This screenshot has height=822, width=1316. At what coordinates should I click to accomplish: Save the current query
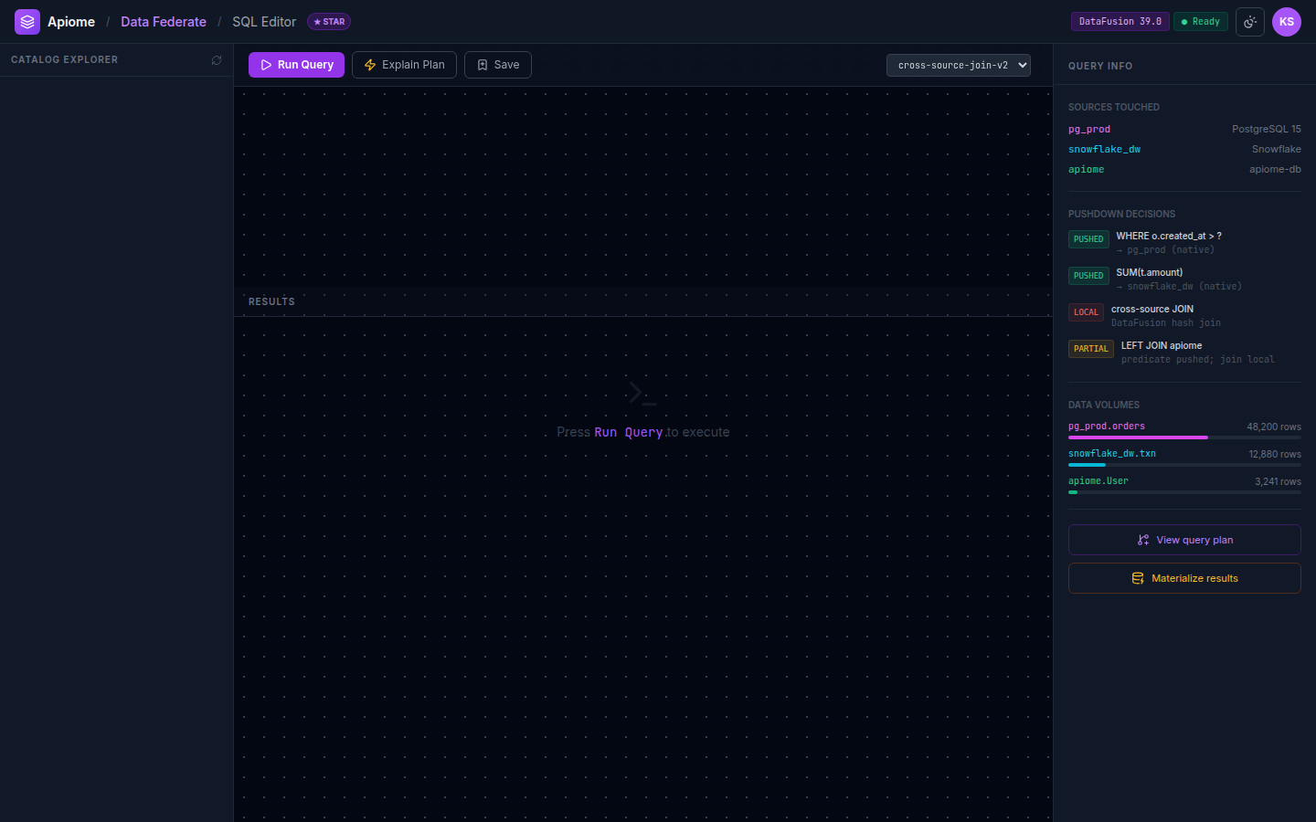[498, 65]
